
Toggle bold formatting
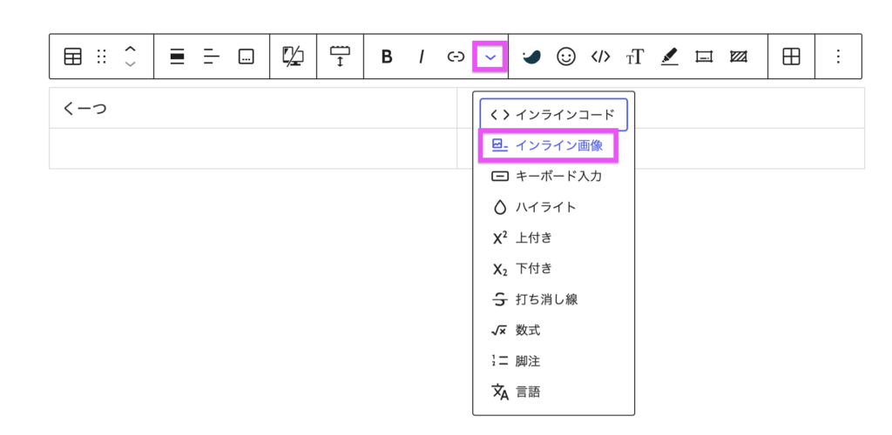point(387,57)
